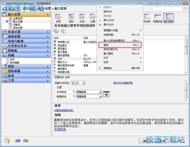This screenshot has width=190, height=147.
Task: Click the check-all icon above action list
Action: click(x=56, y=31)
